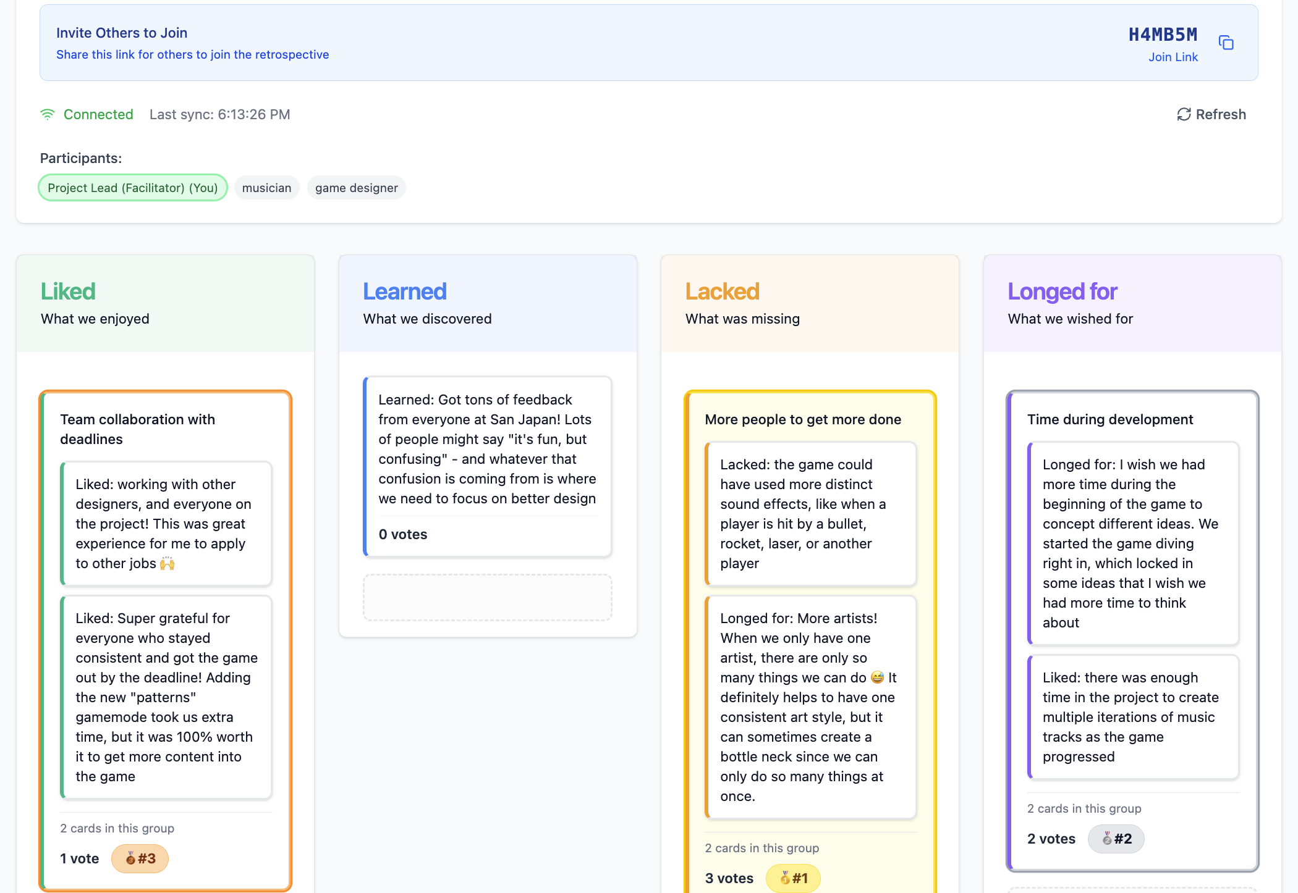
Task: Click the Last sync 6:13:26 PM text
Action: coord(219,114)
